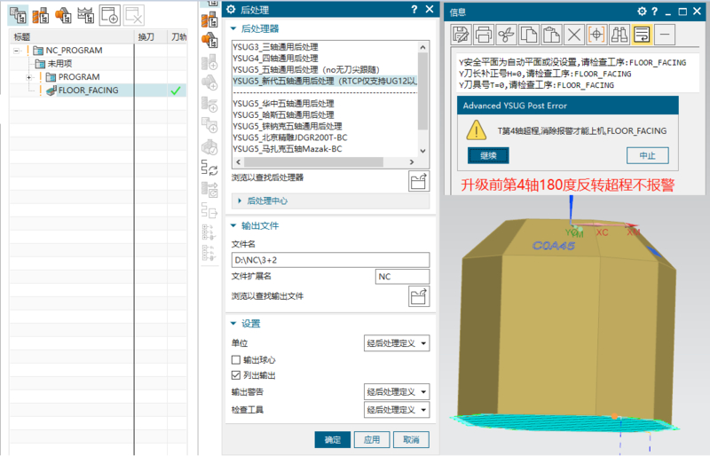Click Copy icon in 信息 window
Viewport: 710px width, 456px height.
[x=529, y=35]
